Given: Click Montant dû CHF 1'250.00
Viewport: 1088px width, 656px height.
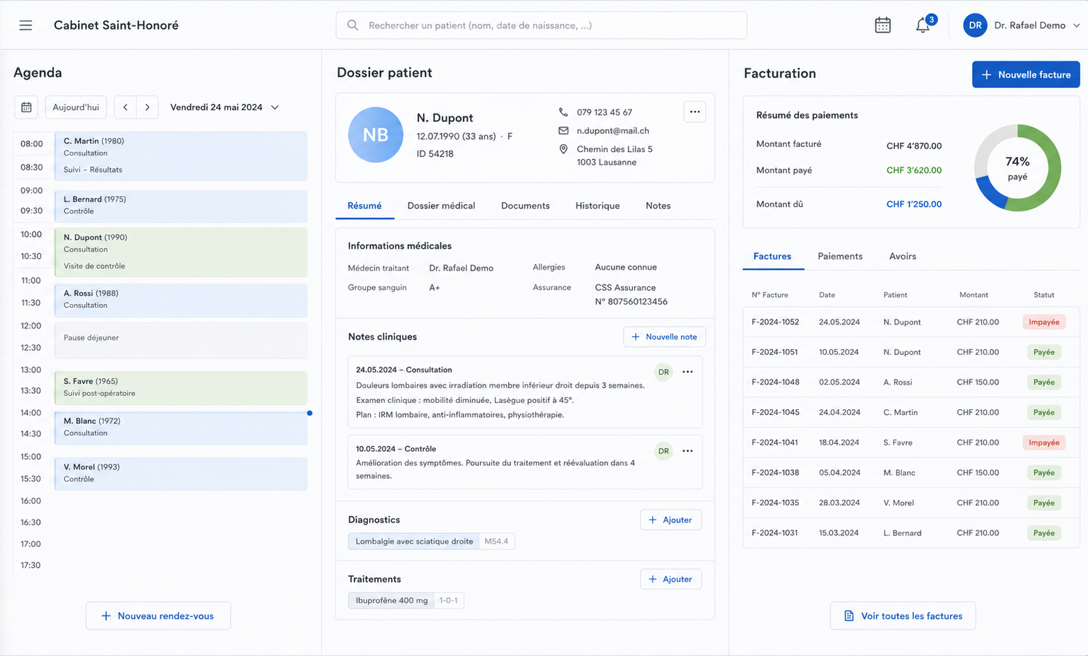Looking at the screenshot, I should pos(914,204).
